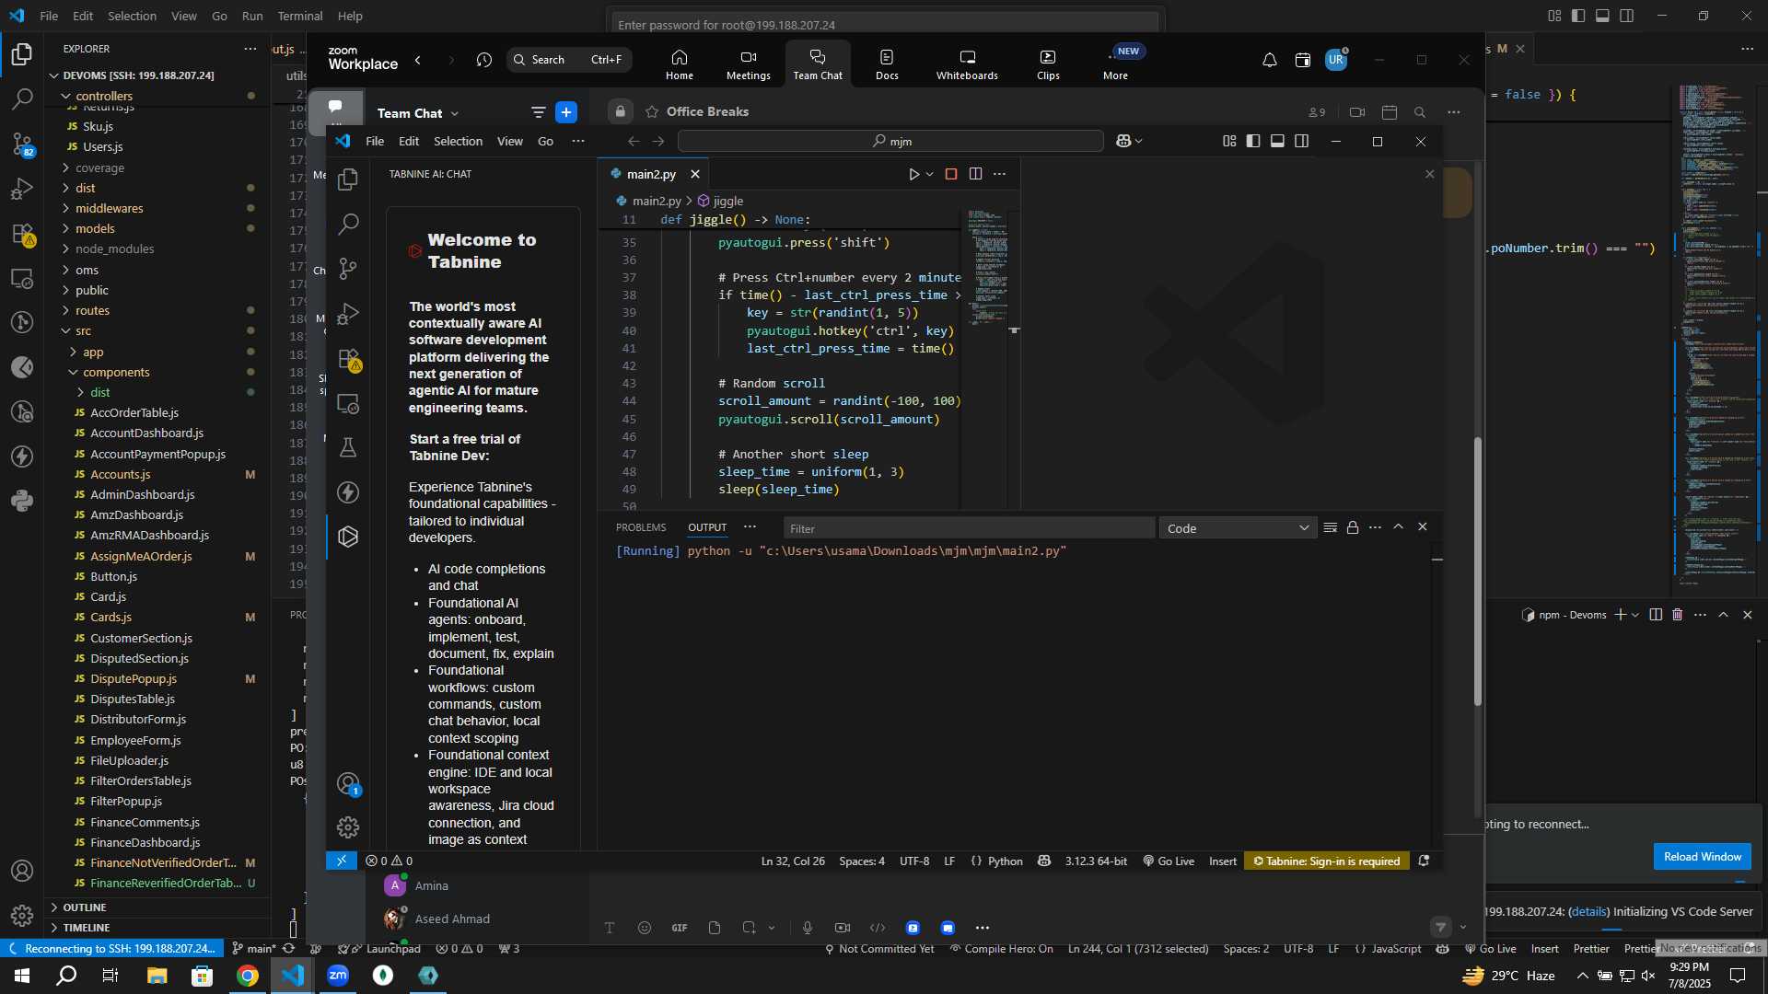Open Tabnine panel icon in front VS Code activity bar
Viewport: 1768px width, 994px height.
click(x=348, y=537)
